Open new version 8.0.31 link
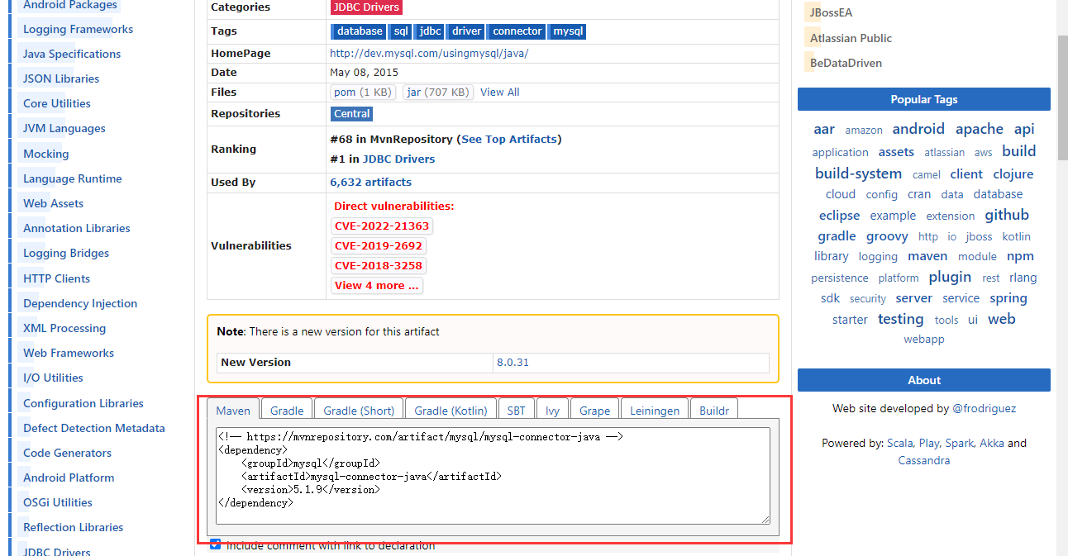This screenshot has height=556, width=1068. (513, 362)
